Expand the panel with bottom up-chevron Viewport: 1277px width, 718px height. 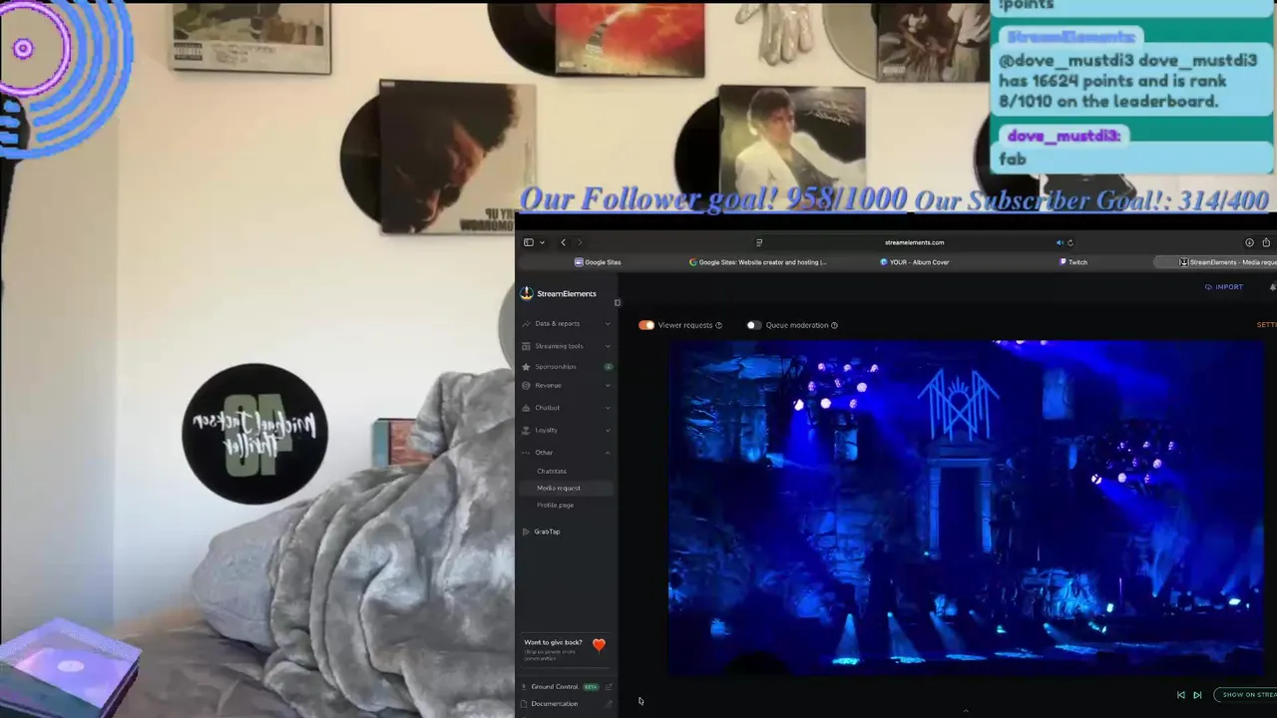click(965, 712)
